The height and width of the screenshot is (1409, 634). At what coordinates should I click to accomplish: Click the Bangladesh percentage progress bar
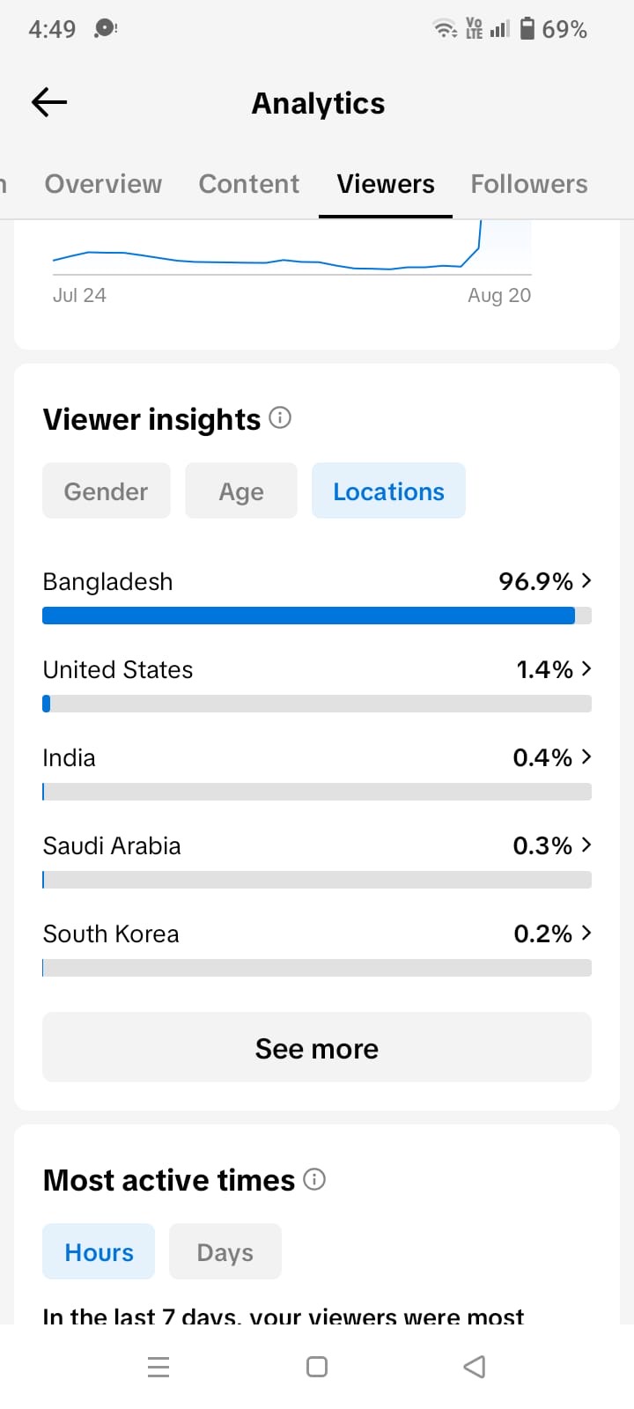point(317,616)
